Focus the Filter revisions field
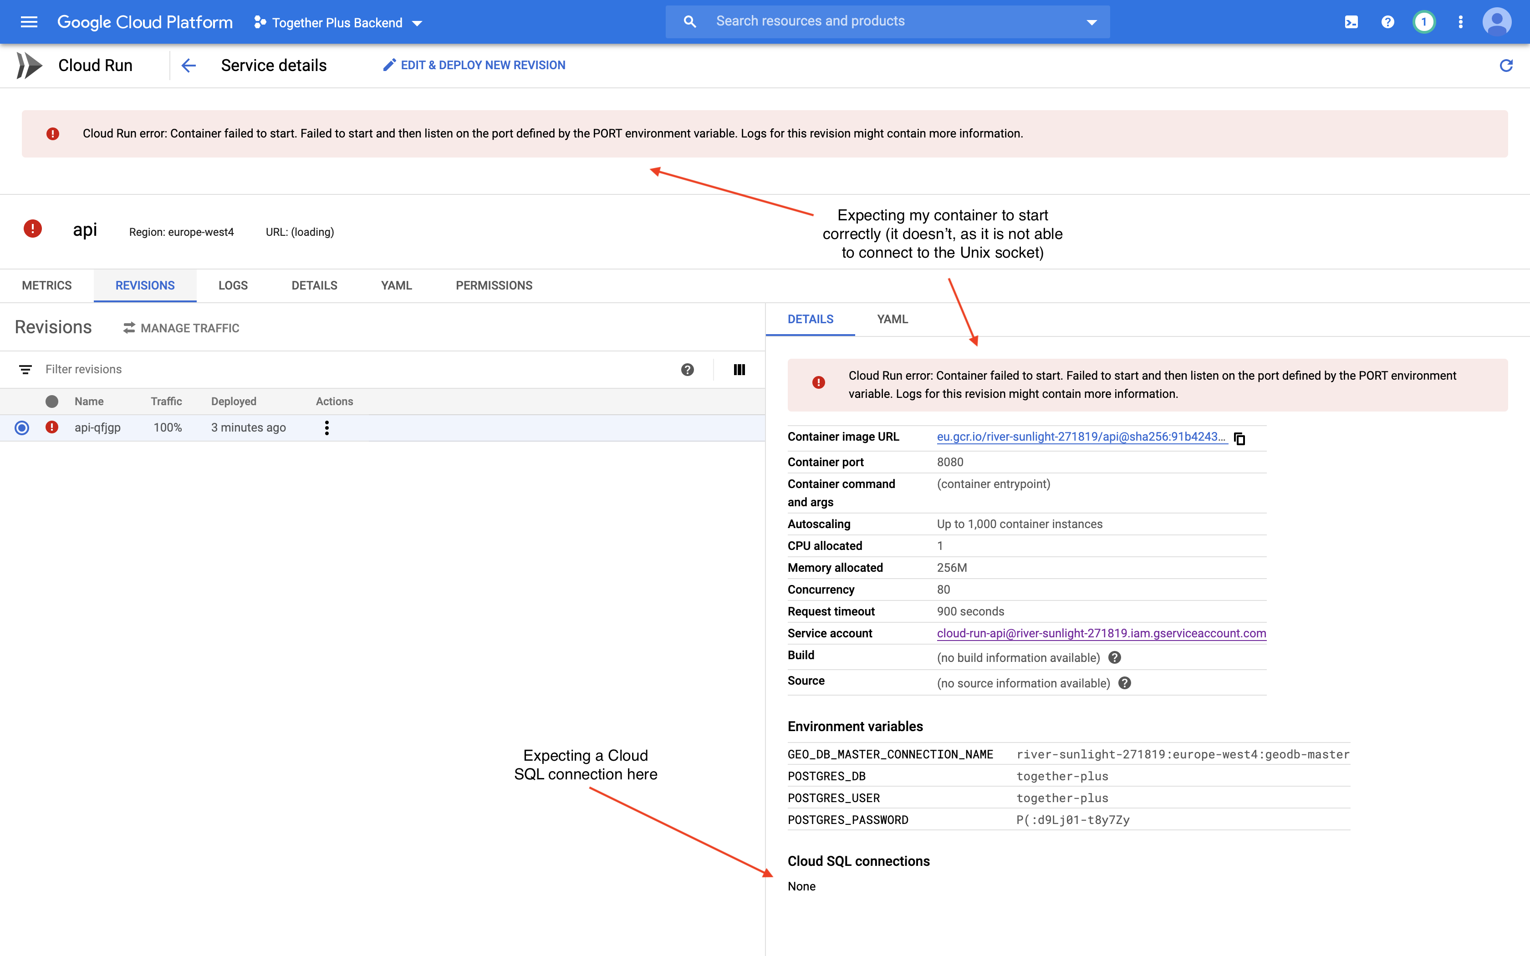 (354, 369)
